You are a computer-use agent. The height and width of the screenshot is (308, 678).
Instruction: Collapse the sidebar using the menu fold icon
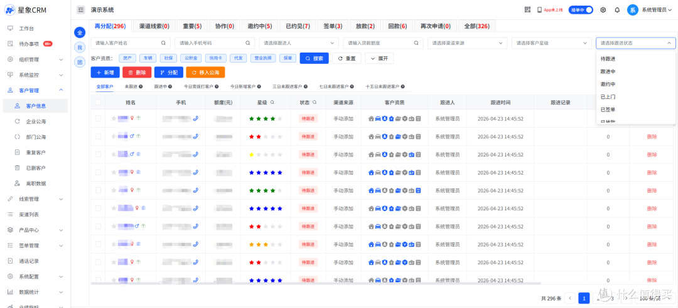coord(81,10)
